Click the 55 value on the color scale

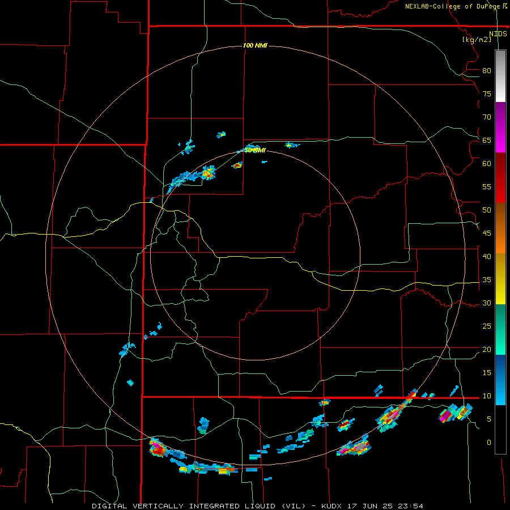coord(487,186)
